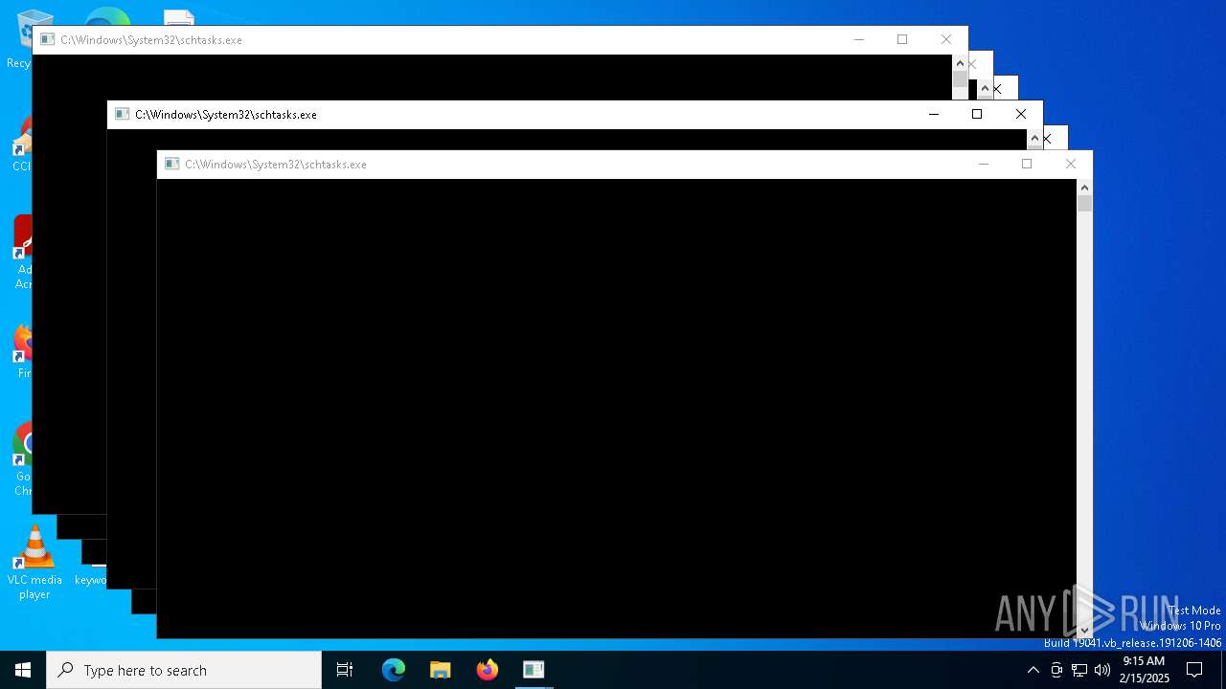Click the Type here to search box
1226x689 pixels.
coord(184,670)
